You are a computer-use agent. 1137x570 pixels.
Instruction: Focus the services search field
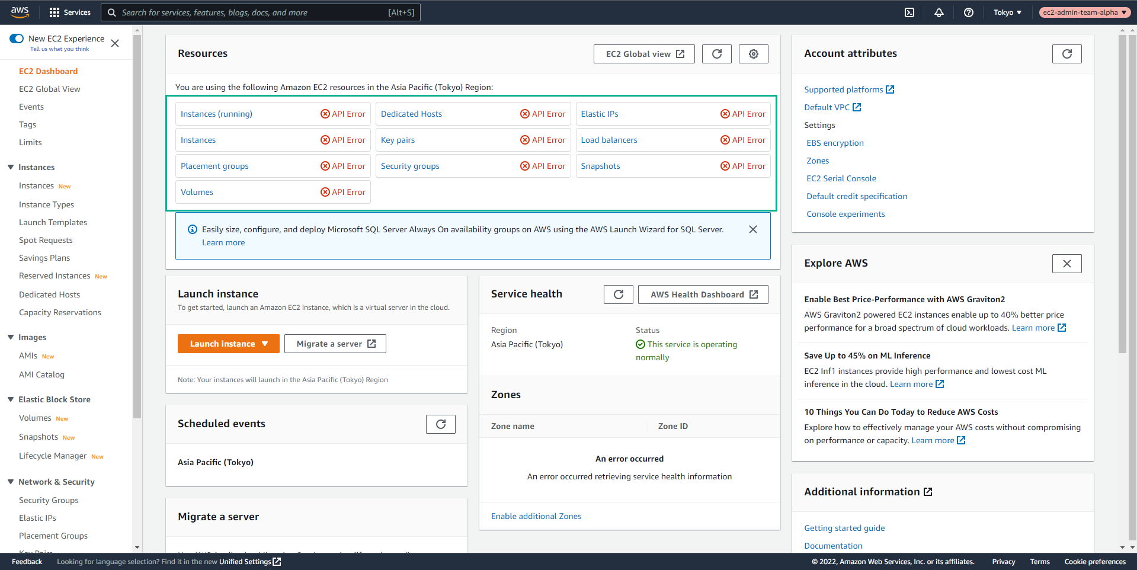[261, 12]
